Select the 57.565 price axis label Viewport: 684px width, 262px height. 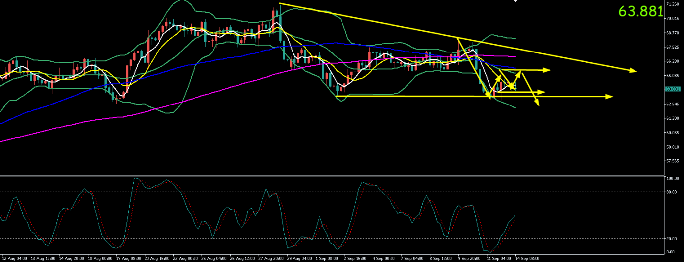(x=672, y=161)
